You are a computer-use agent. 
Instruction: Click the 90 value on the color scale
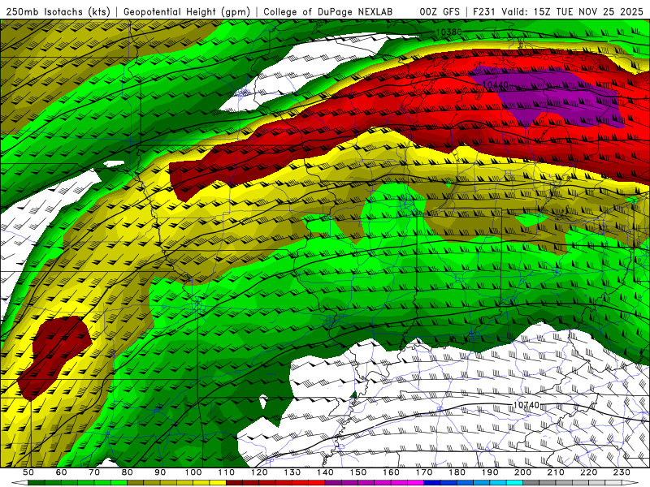pyautogui.click(x=160, y=472)
